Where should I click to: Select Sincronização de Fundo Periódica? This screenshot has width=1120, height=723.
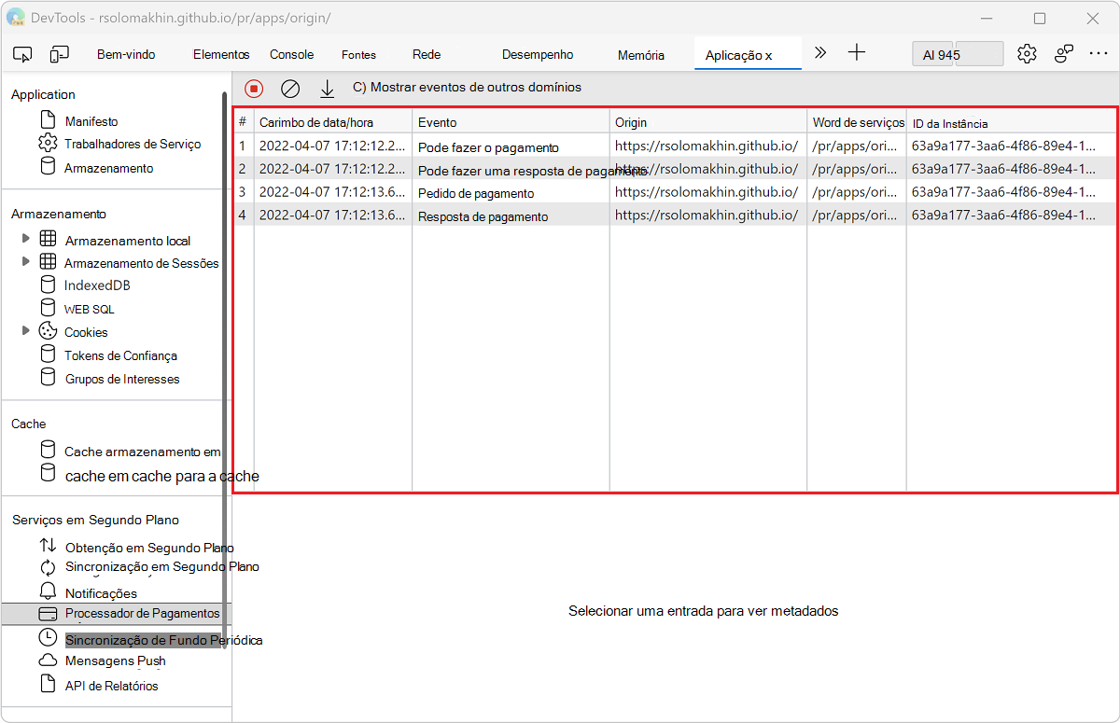pos(162,640)
